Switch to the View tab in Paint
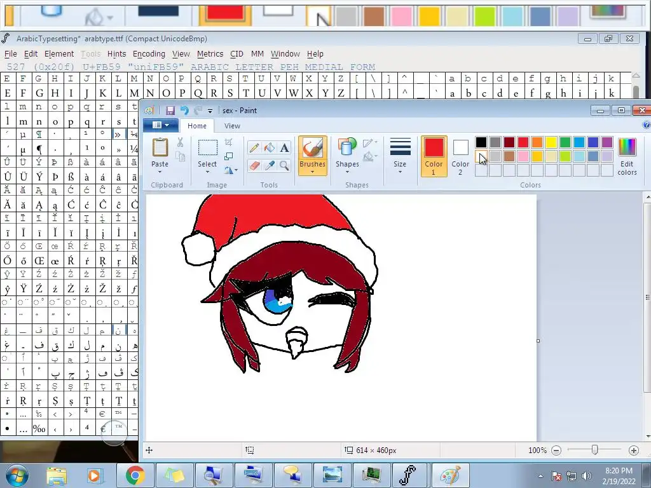Screen dimensions: 651x488 (x=232, y=126)
